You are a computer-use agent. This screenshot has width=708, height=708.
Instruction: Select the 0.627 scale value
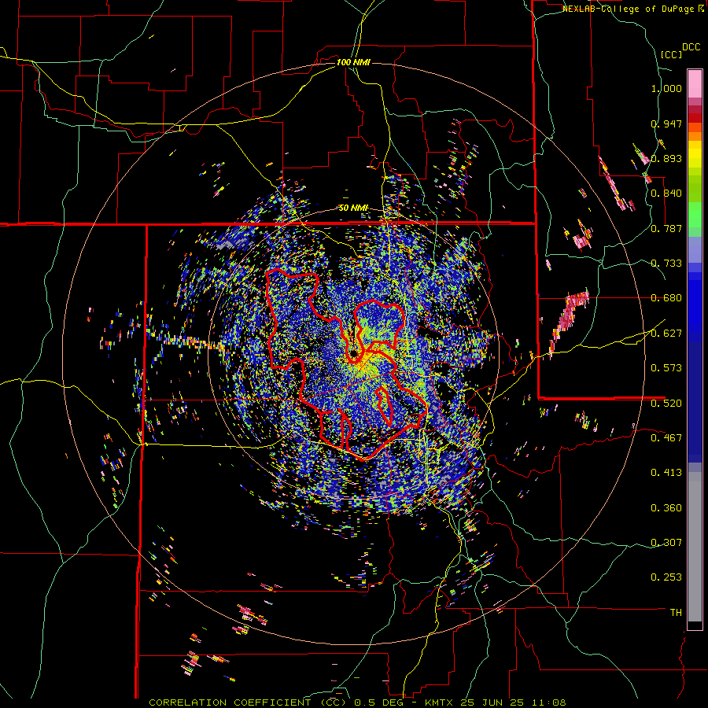[666, 334]
